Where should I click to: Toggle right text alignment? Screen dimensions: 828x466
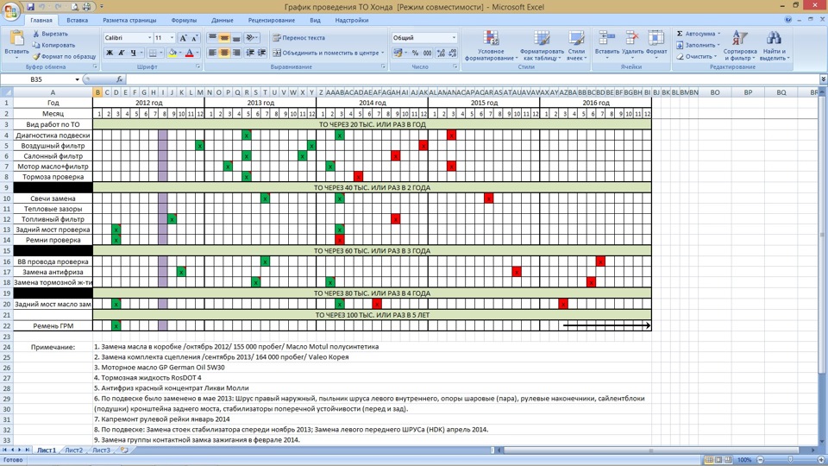(236, 53)
